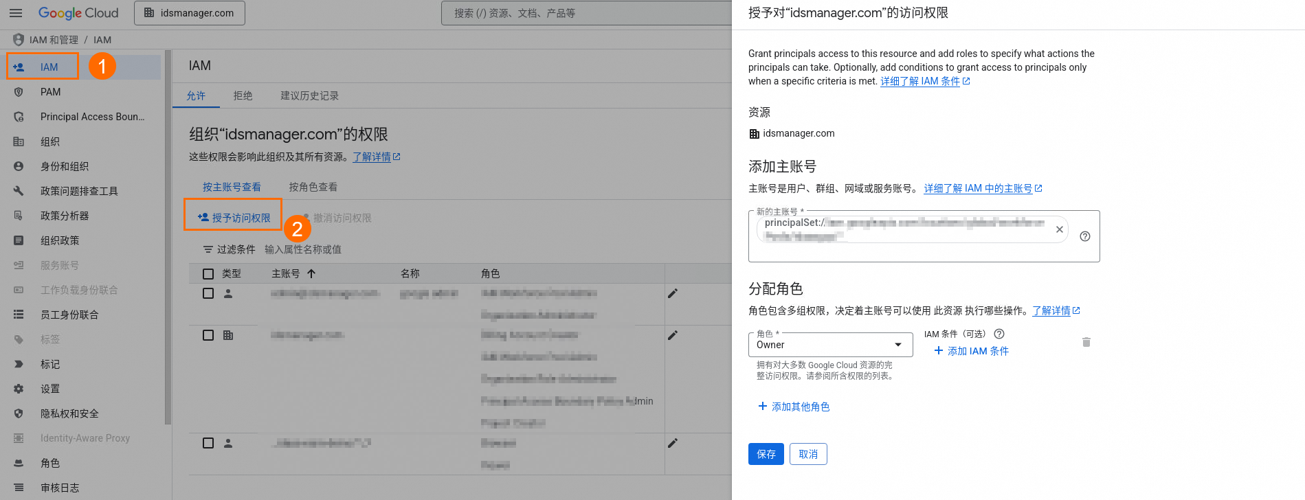
Task: Open the hamburger navigation menu
Action: (x=16, y=13)
